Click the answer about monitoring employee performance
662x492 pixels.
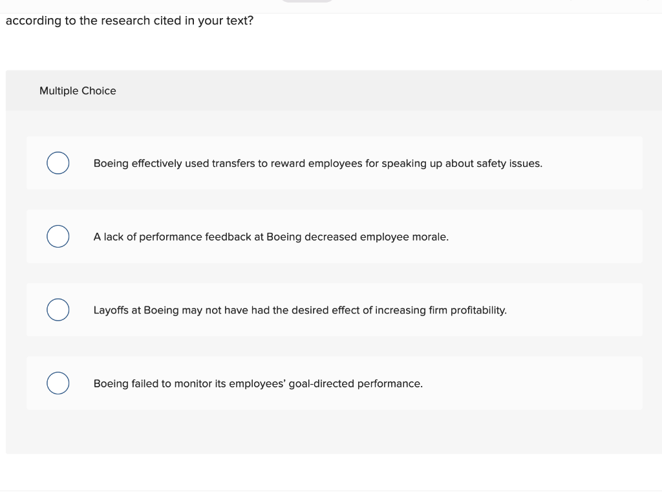tap(259, 383)
